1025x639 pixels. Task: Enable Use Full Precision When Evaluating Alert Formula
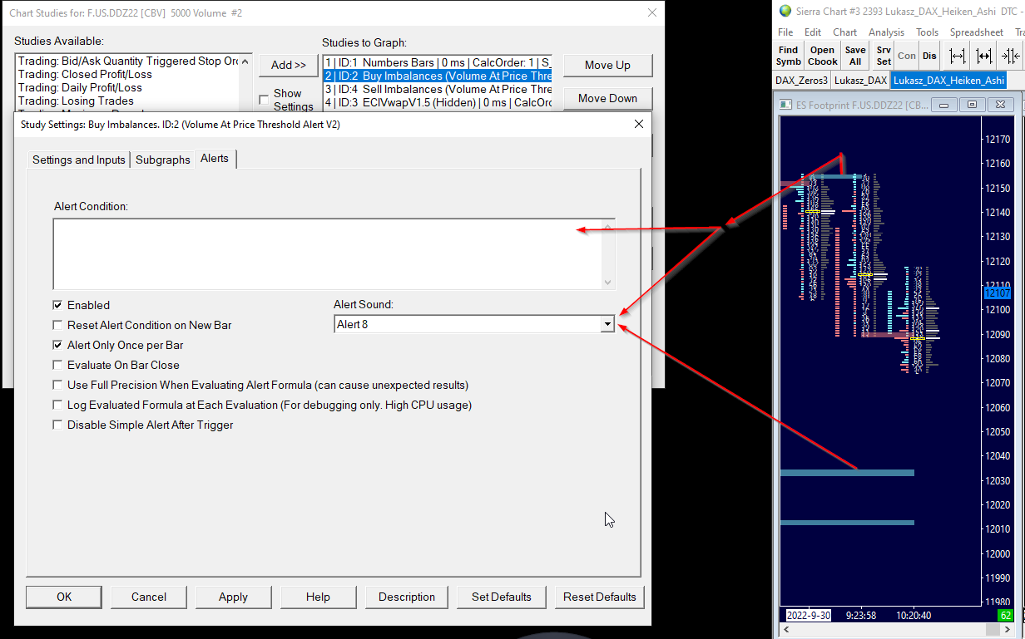(57, 385)
